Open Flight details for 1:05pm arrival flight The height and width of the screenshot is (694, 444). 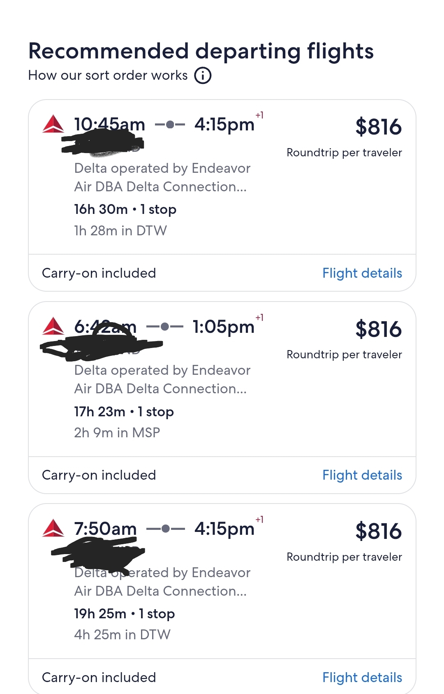coord(362,475)
